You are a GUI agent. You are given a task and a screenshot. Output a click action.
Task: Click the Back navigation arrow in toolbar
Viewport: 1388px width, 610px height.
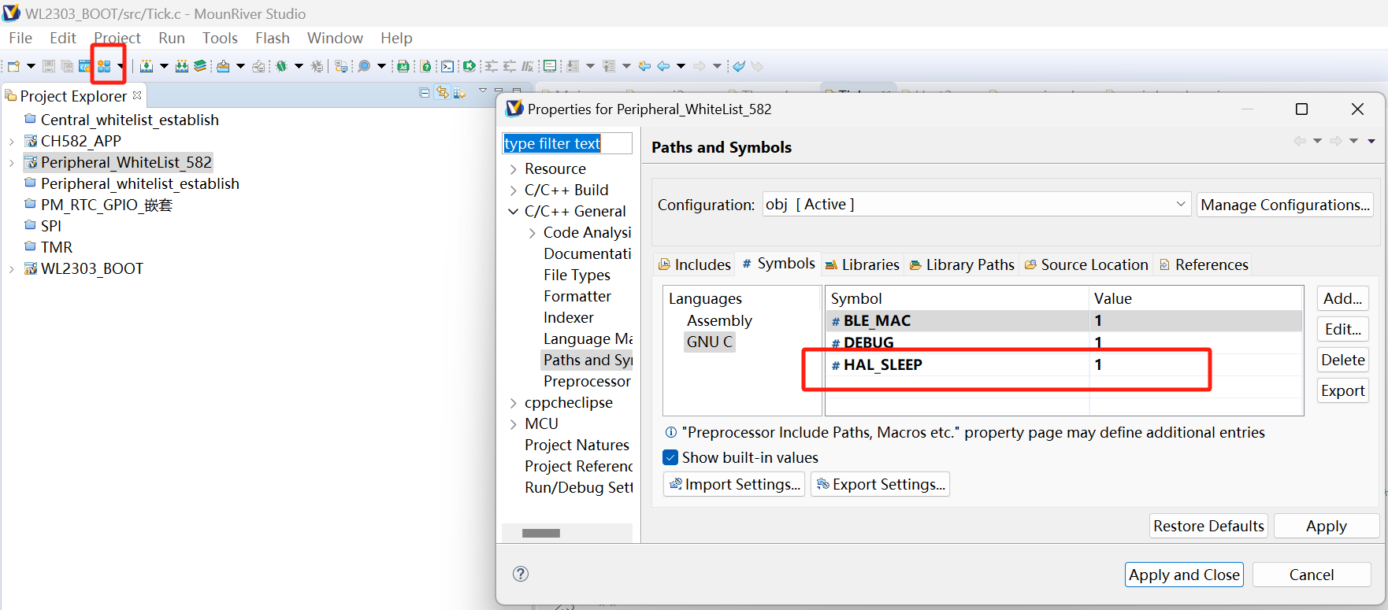click(x=663, y=66)
